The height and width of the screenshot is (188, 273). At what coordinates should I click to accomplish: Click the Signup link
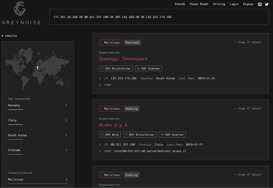coord(248,4)
